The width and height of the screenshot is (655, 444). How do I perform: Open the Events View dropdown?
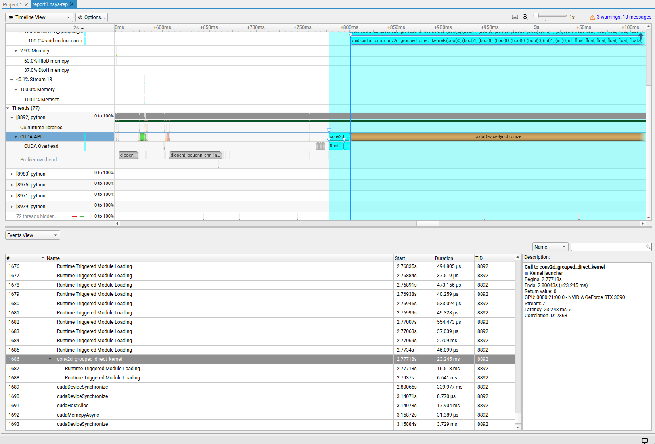(33, 235)
